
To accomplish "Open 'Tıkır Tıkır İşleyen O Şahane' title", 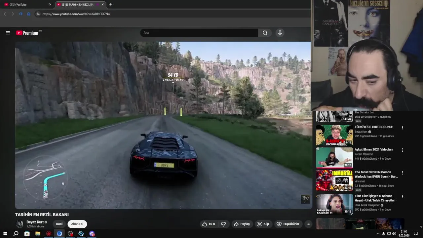I will click(x=375, y=198).
